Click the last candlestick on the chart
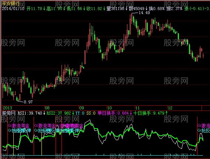The width and height of the screenshot is (210, 159). coord(203,56)
